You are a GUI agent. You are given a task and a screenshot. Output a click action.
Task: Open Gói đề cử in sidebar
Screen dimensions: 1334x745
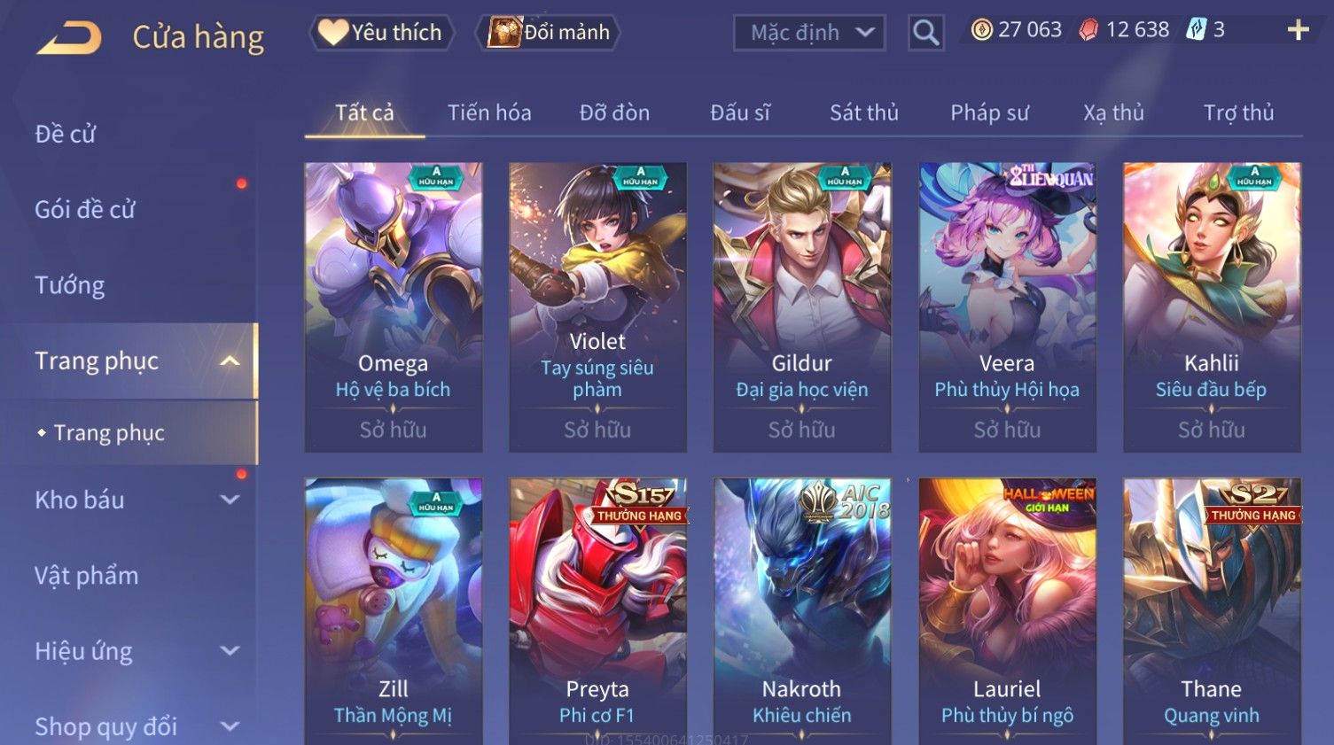pos(85,210)
